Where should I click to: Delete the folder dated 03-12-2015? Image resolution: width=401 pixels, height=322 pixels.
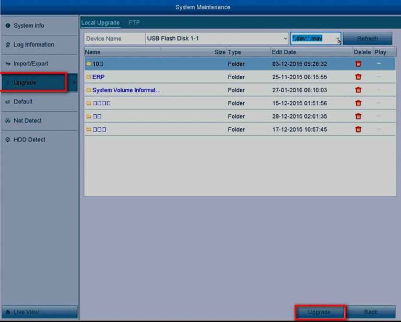coord(358,64)
